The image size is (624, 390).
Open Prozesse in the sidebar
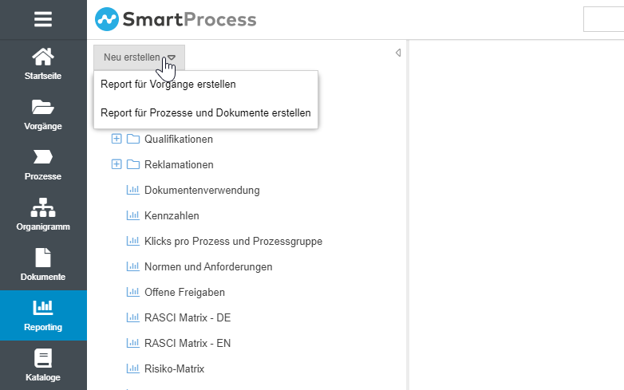43,163
